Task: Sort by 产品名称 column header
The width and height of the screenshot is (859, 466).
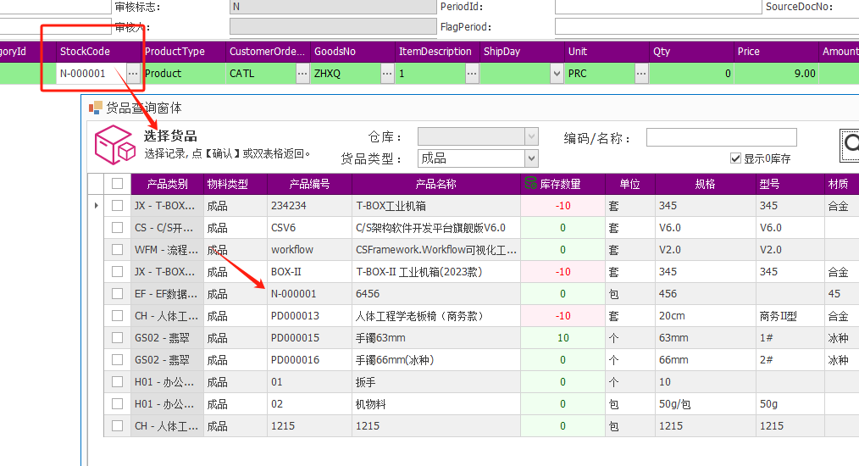Action: pos(436,184)
